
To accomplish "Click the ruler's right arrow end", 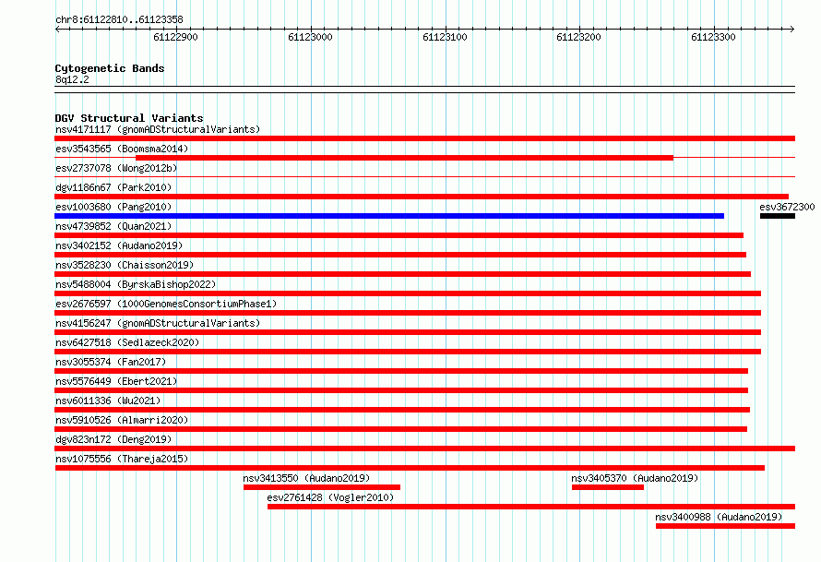I will pyautogui.click(x=792, y=29).
